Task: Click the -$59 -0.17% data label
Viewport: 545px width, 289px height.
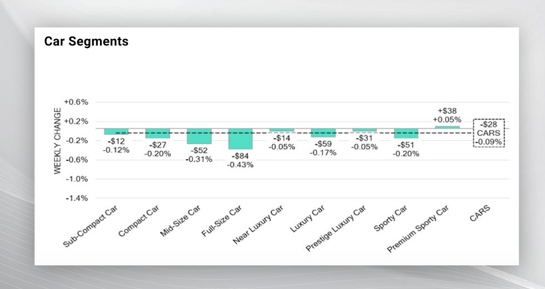Action: coord(323,148)
